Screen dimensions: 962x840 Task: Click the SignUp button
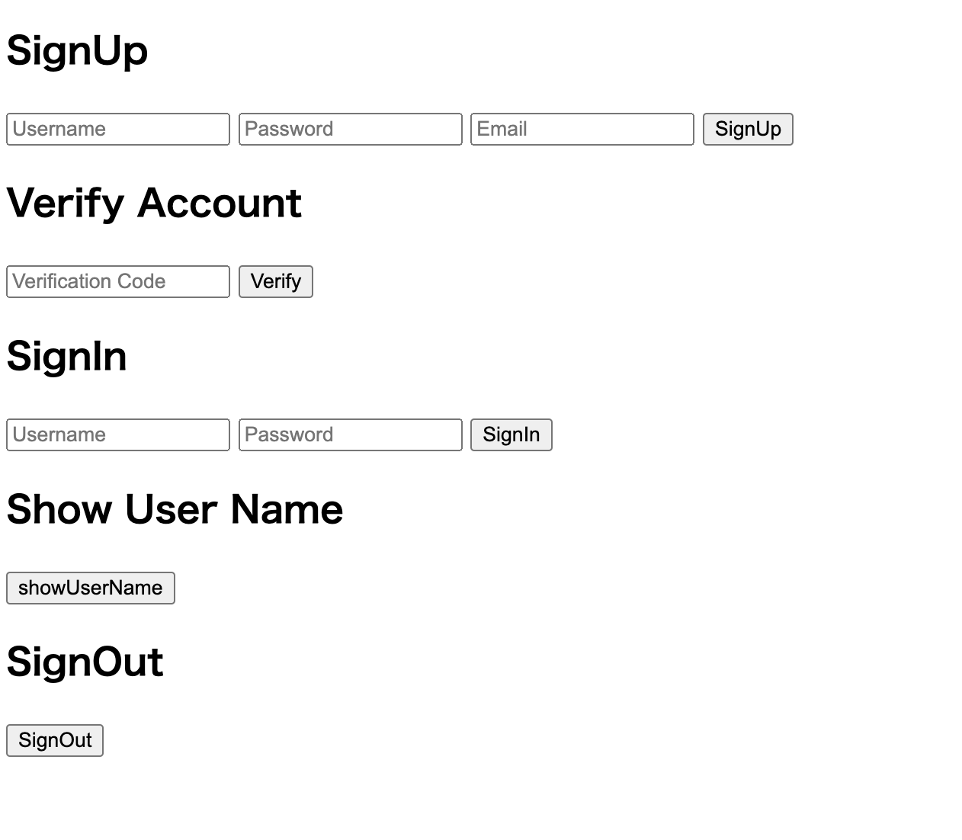point(746,130)
